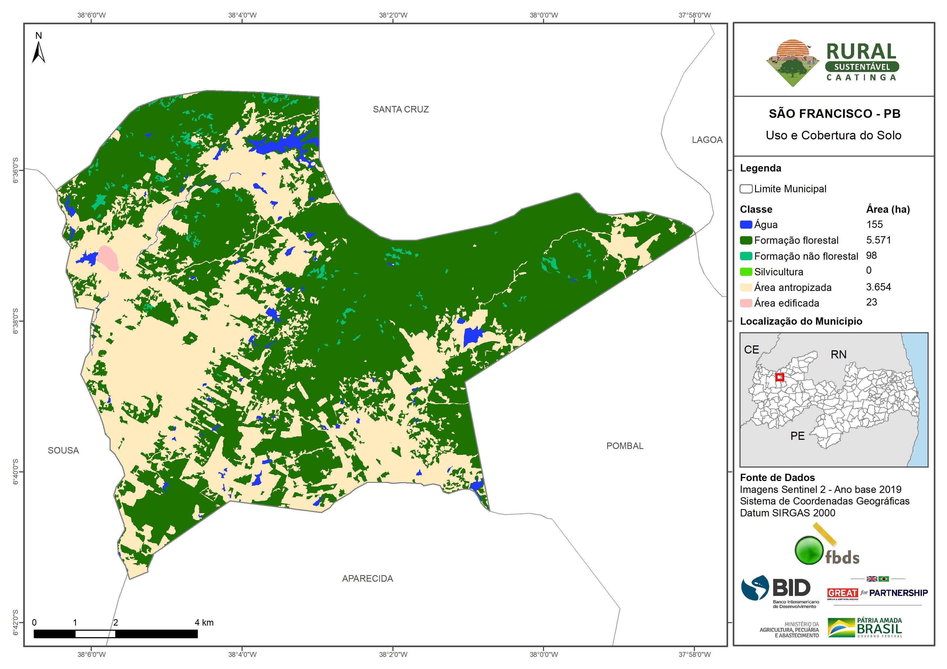Click the Limite Municipal legend box
The height and width of the screenshot is (669, 947).
(746, 189)
